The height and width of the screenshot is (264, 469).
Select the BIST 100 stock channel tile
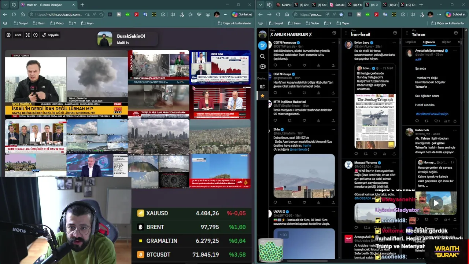[x=220, y=67]
